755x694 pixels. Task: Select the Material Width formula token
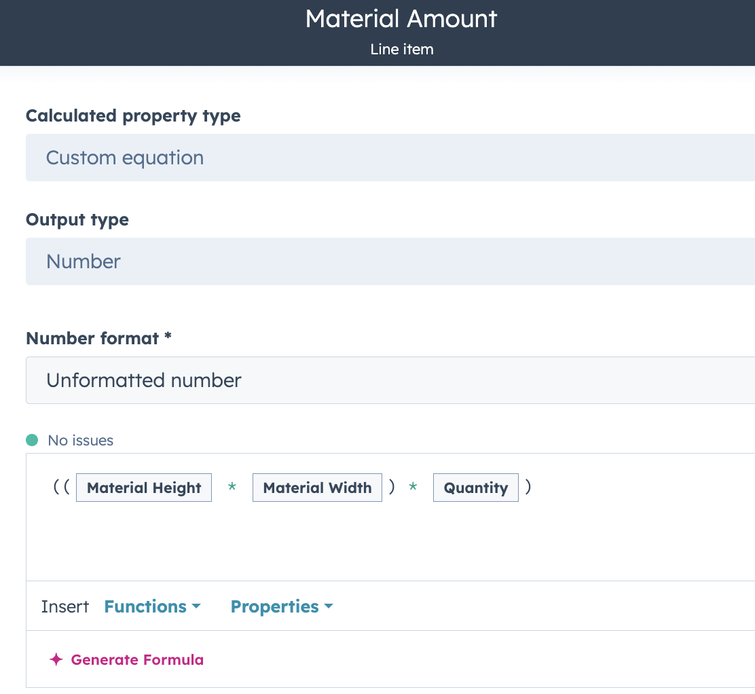click(x=317, y=488)
